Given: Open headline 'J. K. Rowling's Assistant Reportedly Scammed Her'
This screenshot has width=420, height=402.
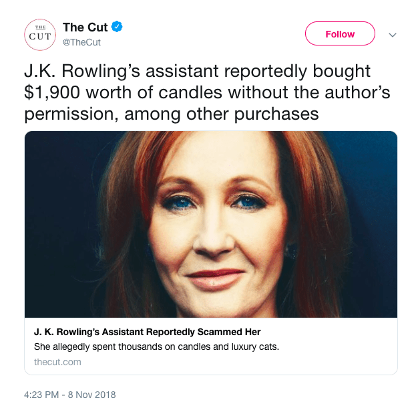Looking at the screenshot, I should coord(147,332).
